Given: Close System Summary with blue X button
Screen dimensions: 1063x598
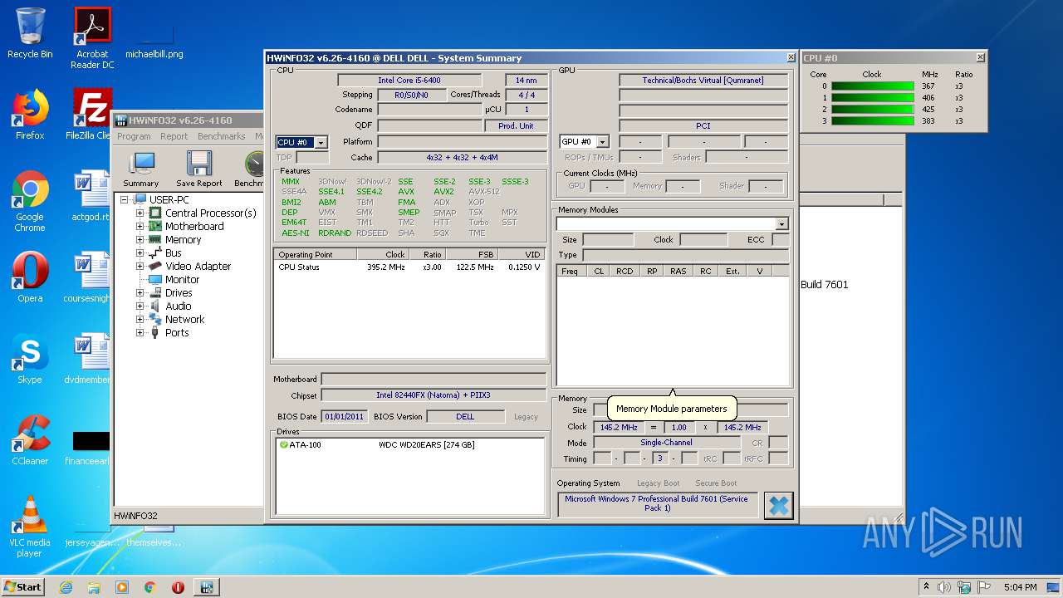Looking at the screenshot, I should 778,505.
